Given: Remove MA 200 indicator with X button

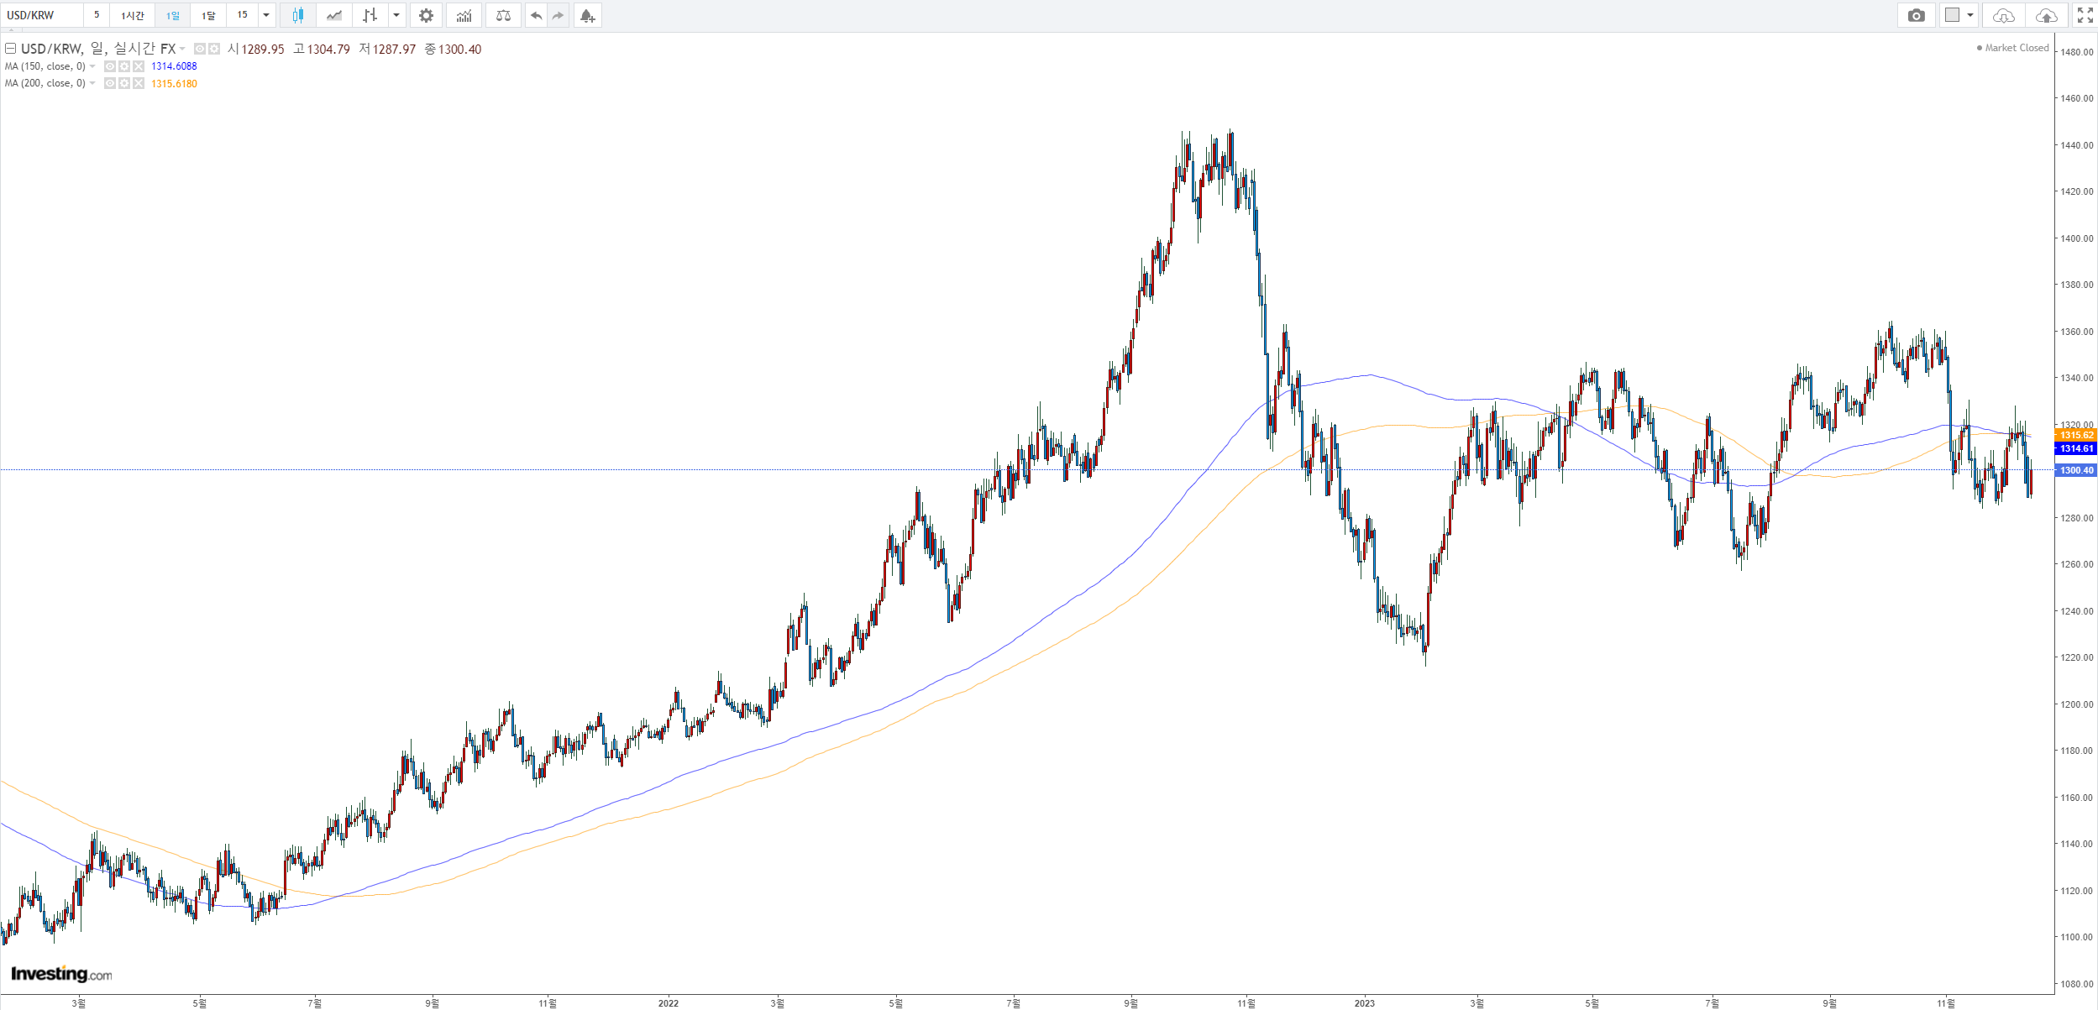Looking at the screenshot, I should pyautogui.click(x=139, y=83).
